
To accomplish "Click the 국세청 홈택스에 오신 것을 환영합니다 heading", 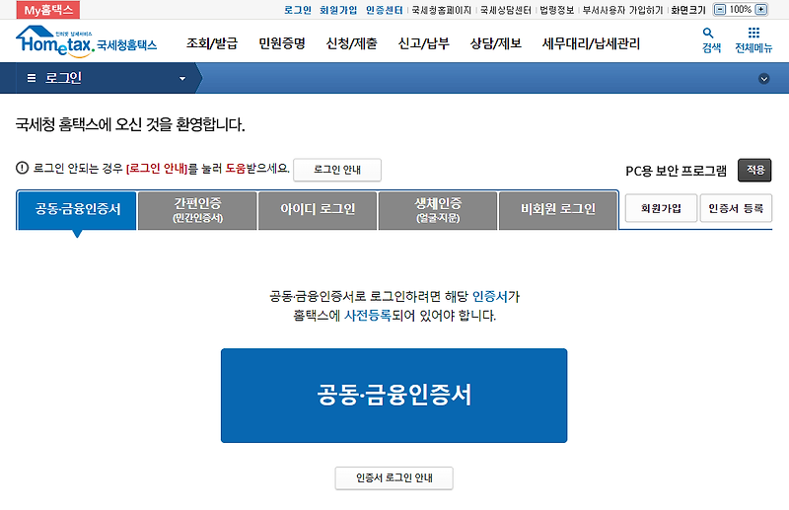I will point(130,124).
